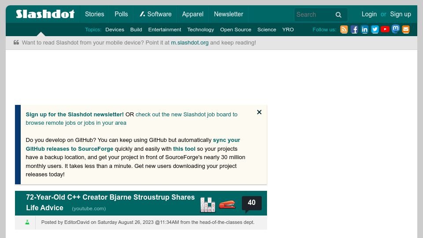Screen dimensions: 423x238
Task: Open the Apparel menu item
Action: coord(193,14)
